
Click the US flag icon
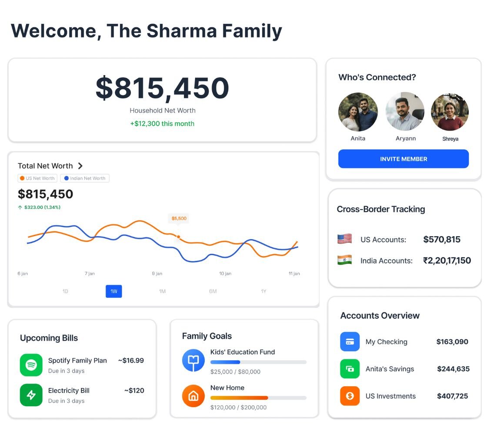tap(344, 239)
